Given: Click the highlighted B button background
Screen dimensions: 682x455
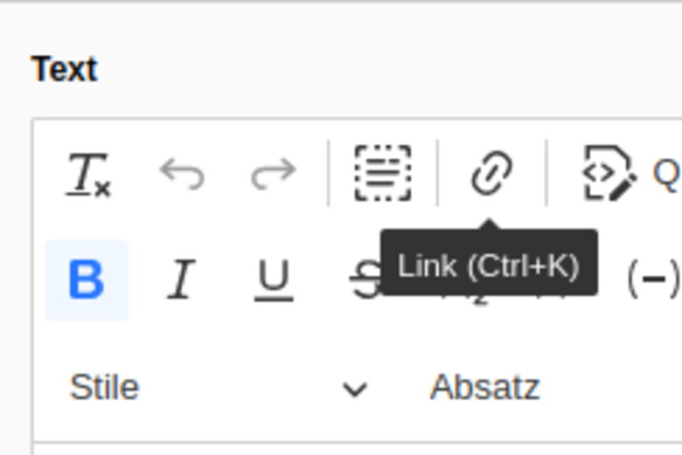Looking at the screenshot, I should [87, 280].
